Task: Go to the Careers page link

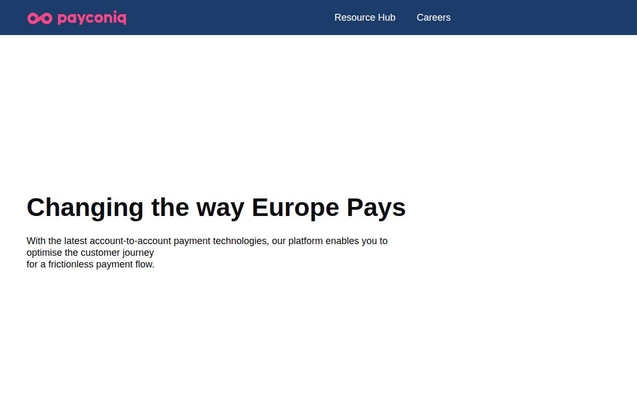Action: (434, 18)
